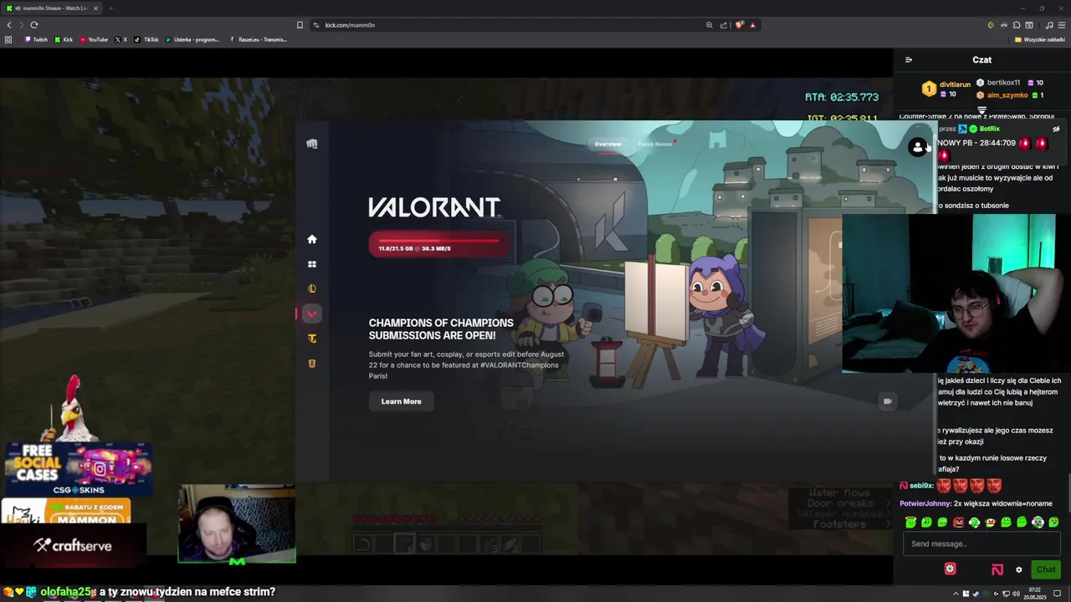Viewport: 1071px width, 602px height.
Task: Open Brave Rewards triangle icon
Action: (x=752, y=25)
